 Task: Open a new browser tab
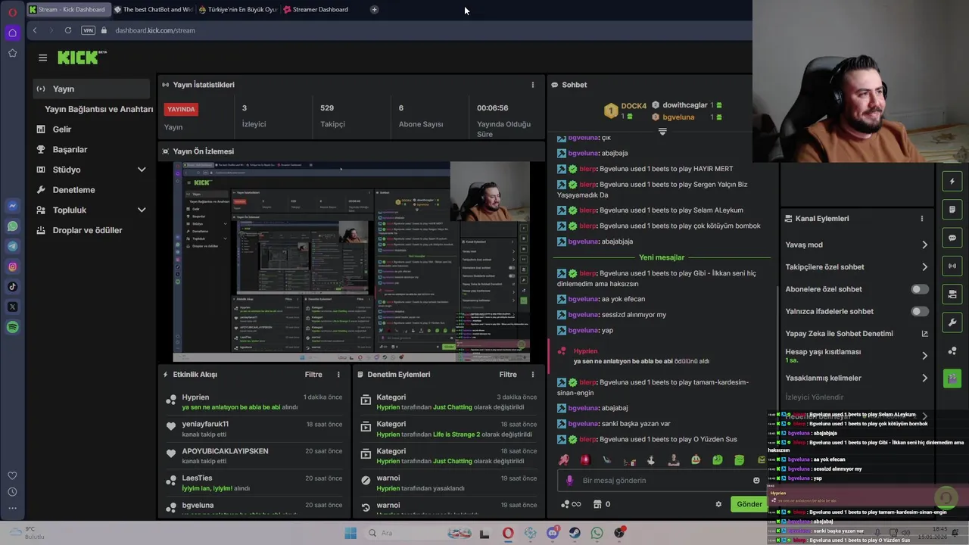click(x=374, y=9)
